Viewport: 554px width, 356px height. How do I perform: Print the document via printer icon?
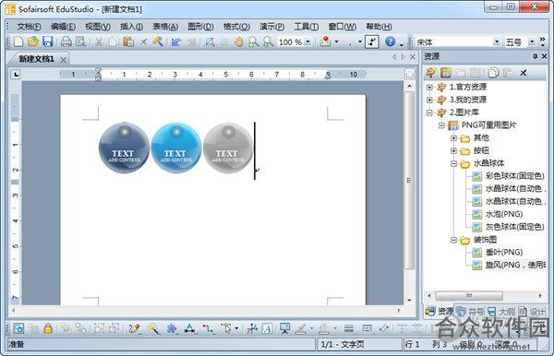pos(66,42)
